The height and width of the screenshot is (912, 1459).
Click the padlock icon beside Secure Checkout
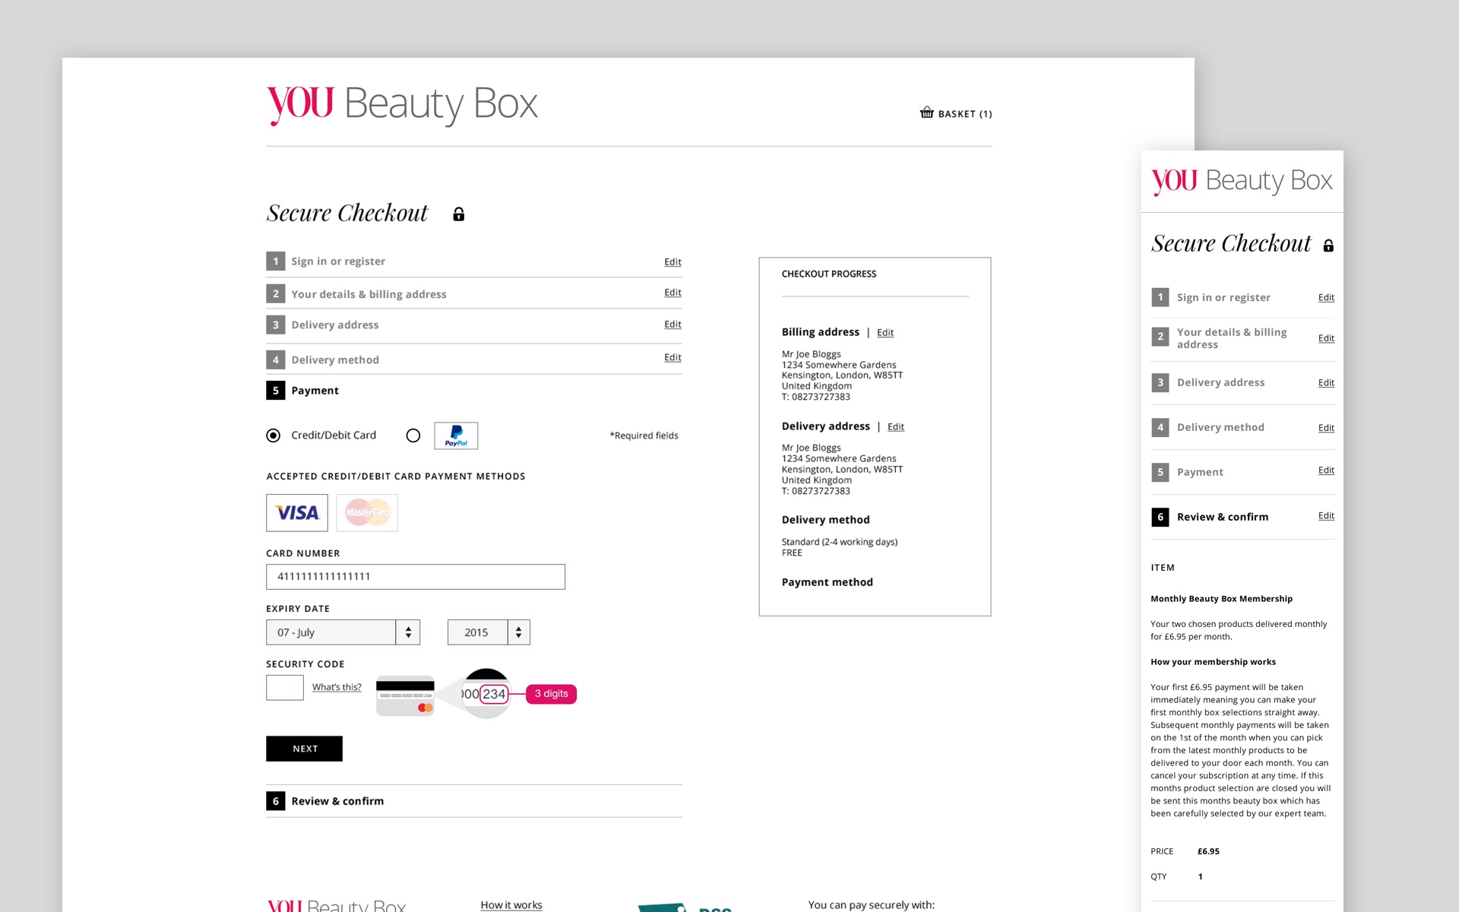pos(458,214)
